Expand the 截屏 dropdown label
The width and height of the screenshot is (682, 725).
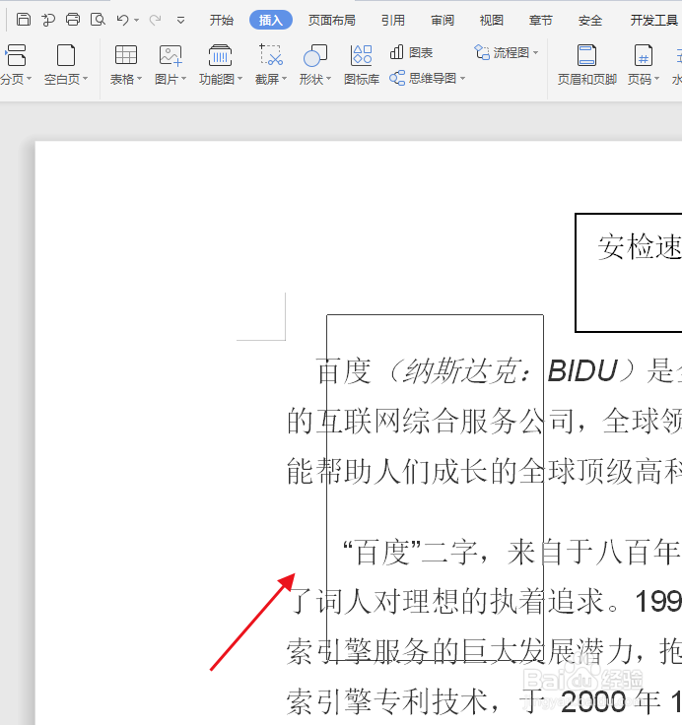(x=271, y=80)
